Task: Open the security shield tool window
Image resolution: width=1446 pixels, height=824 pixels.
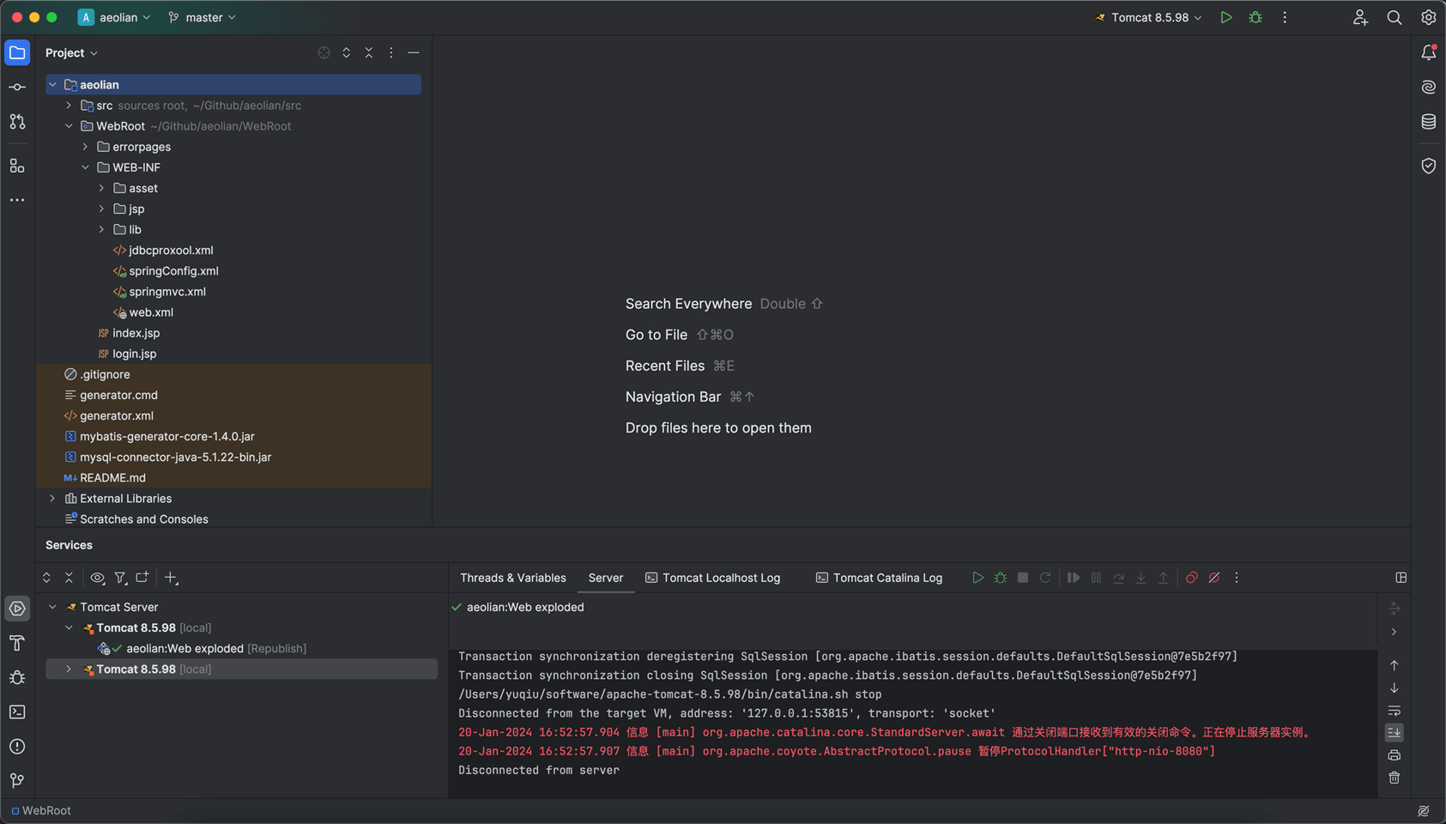Action: point(1429,166)
